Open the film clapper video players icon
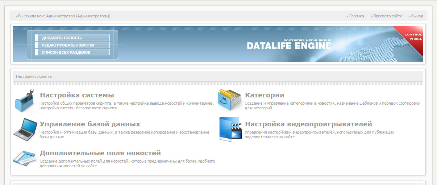The width and height of the screenshot is (437, 185). point(230,129)
